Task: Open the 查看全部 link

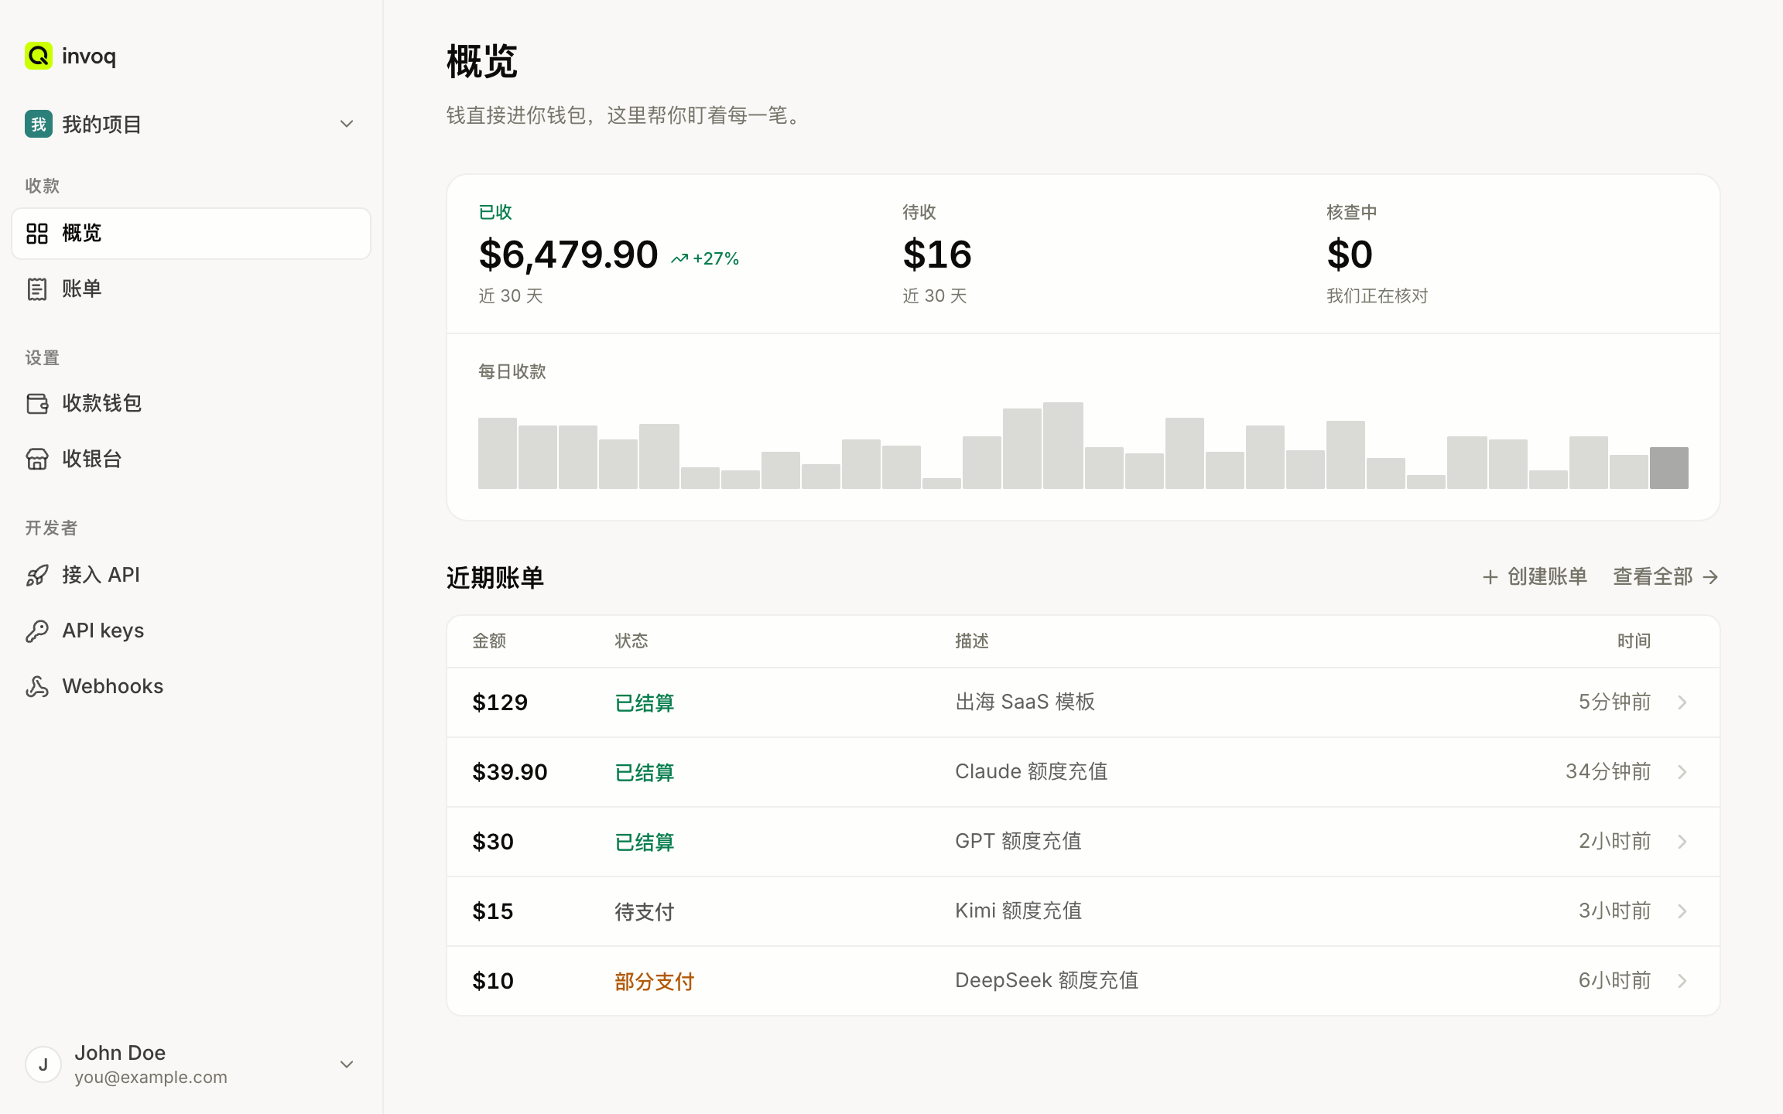Action: pyautogui.click(x=1666, y=577)
